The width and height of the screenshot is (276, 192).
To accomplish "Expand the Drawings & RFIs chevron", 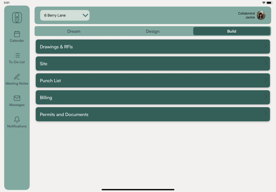I will click(266, 46).
